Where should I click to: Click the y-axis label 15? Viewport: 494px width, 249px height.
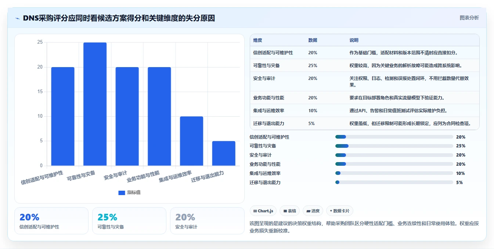[40, 92]
